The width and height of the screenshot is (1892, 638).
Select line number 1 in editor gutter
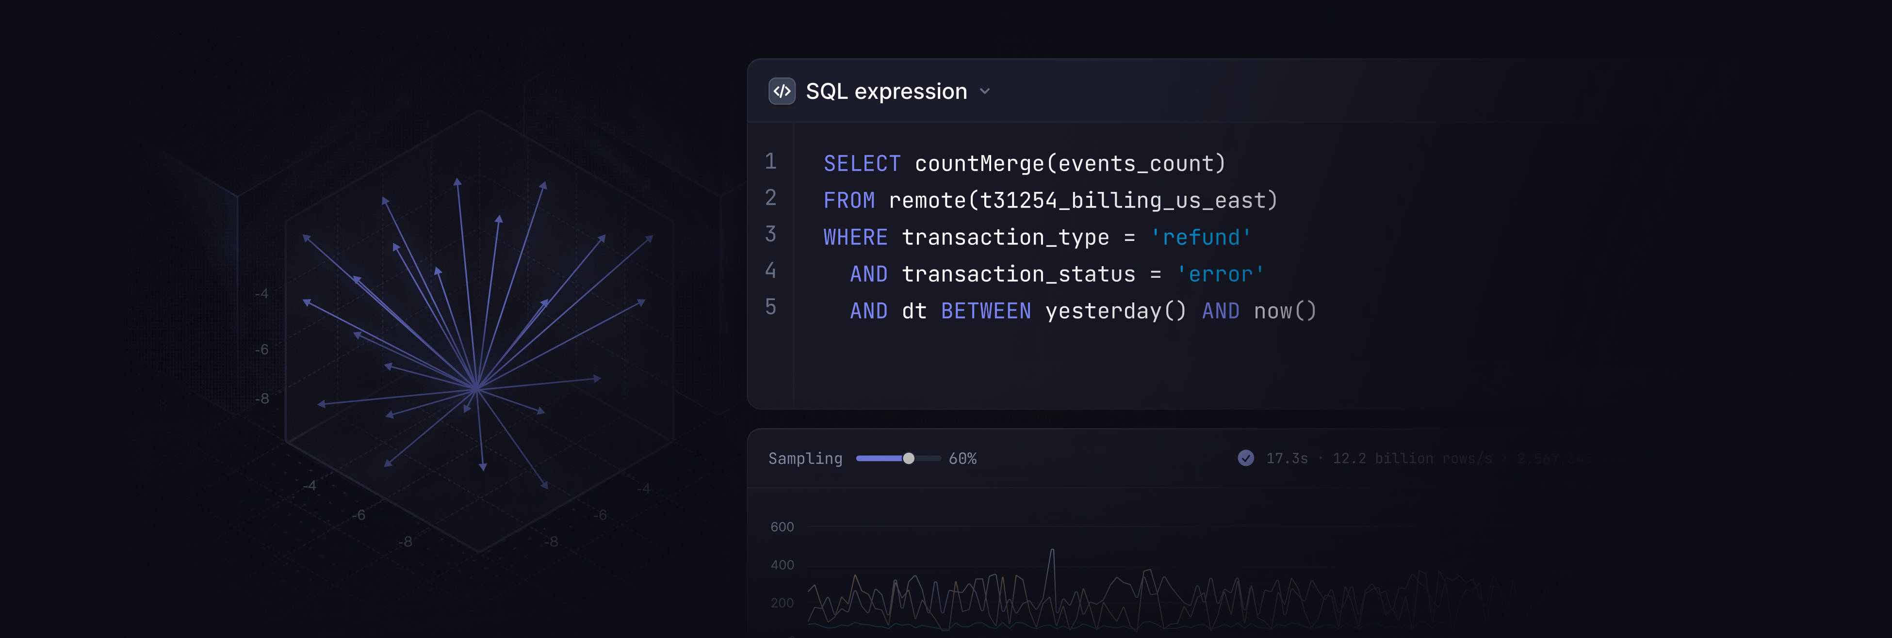point(770,161)
